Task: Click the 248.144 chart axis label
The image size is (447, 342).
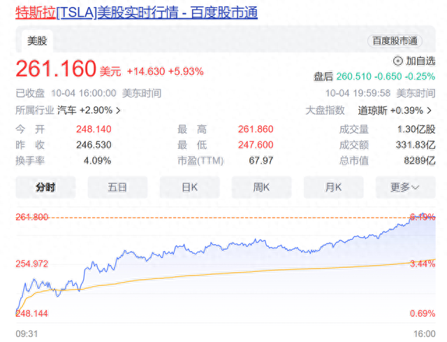Action: (x=31, y=314)
